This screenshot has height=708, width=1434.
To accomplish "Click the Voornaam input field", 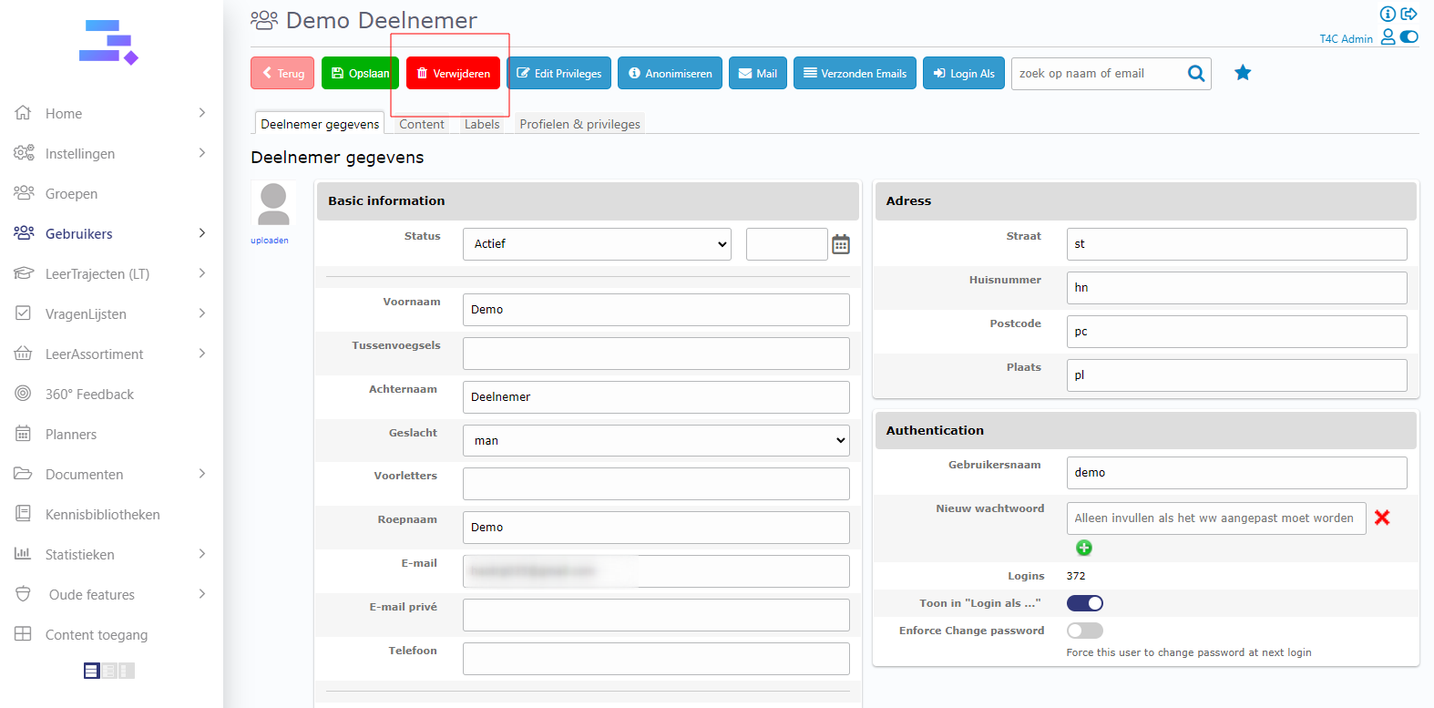I will [x=656, y=310].
